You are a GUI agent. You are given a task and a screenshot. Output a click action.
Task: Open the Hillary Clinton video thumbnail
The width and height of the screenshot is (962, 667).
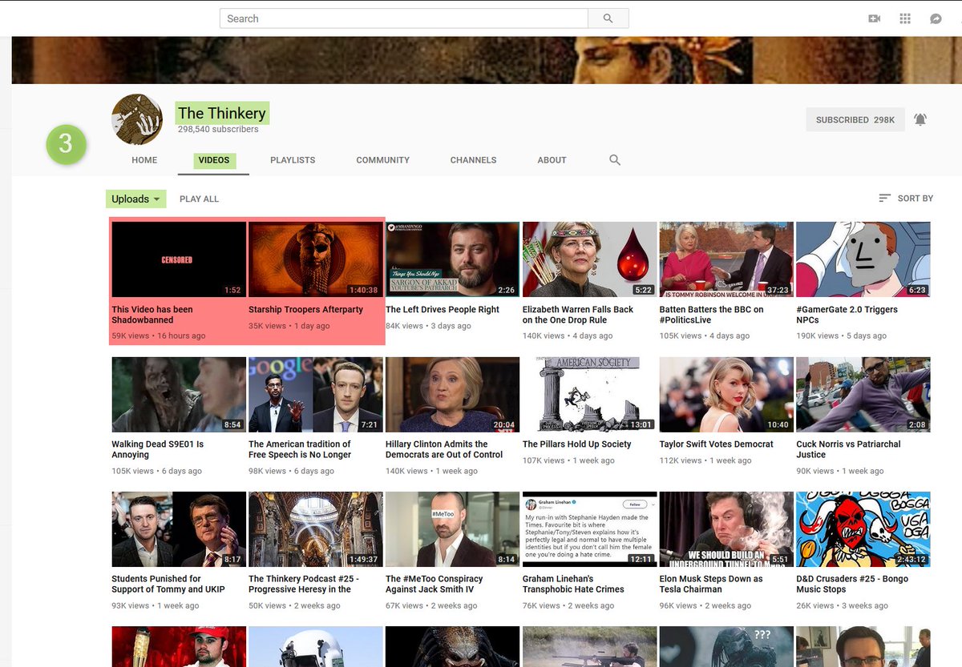coord(452,395)
